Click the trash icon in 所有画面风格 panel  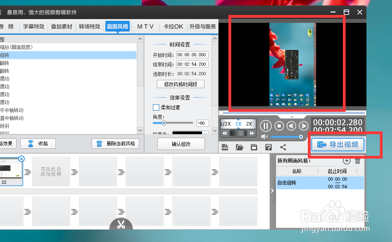tap(357, 161)
